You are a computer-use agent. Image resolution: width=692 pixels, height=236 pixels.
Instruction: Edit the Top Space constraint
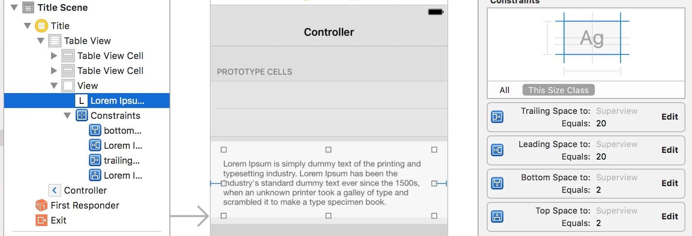tap(670, 216)
